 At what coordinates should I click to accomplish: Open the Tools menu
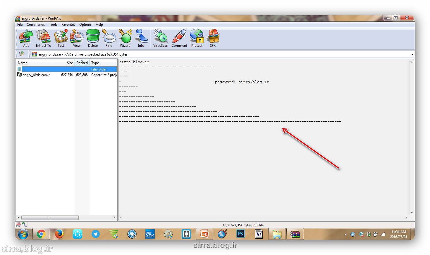[53, 25]
